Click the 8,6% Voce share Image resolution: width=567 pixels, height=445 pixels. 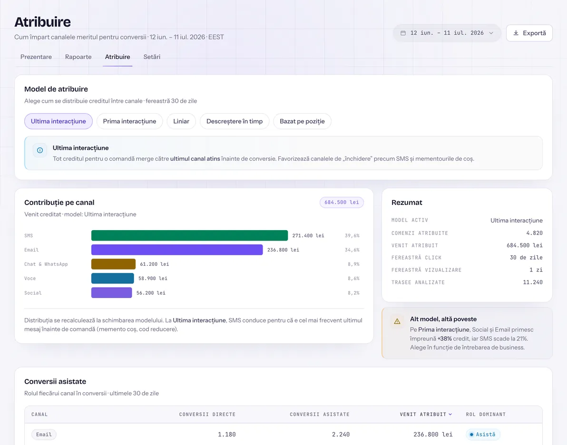click(x=353, y=278)
